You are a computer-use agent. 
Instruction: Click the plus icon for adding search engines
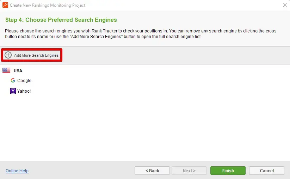[x=8, y=55]
